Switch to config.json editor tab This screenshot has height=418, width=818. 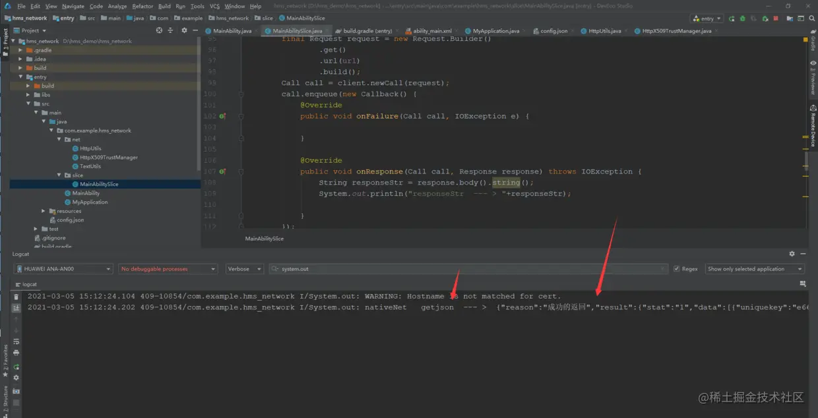[553, 31]
